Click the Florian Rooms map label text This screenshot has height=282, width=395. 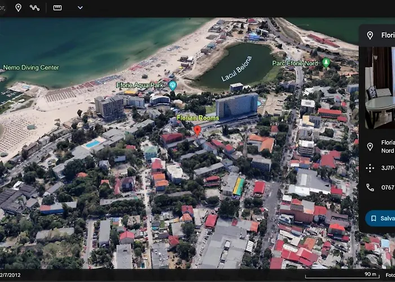197,118
